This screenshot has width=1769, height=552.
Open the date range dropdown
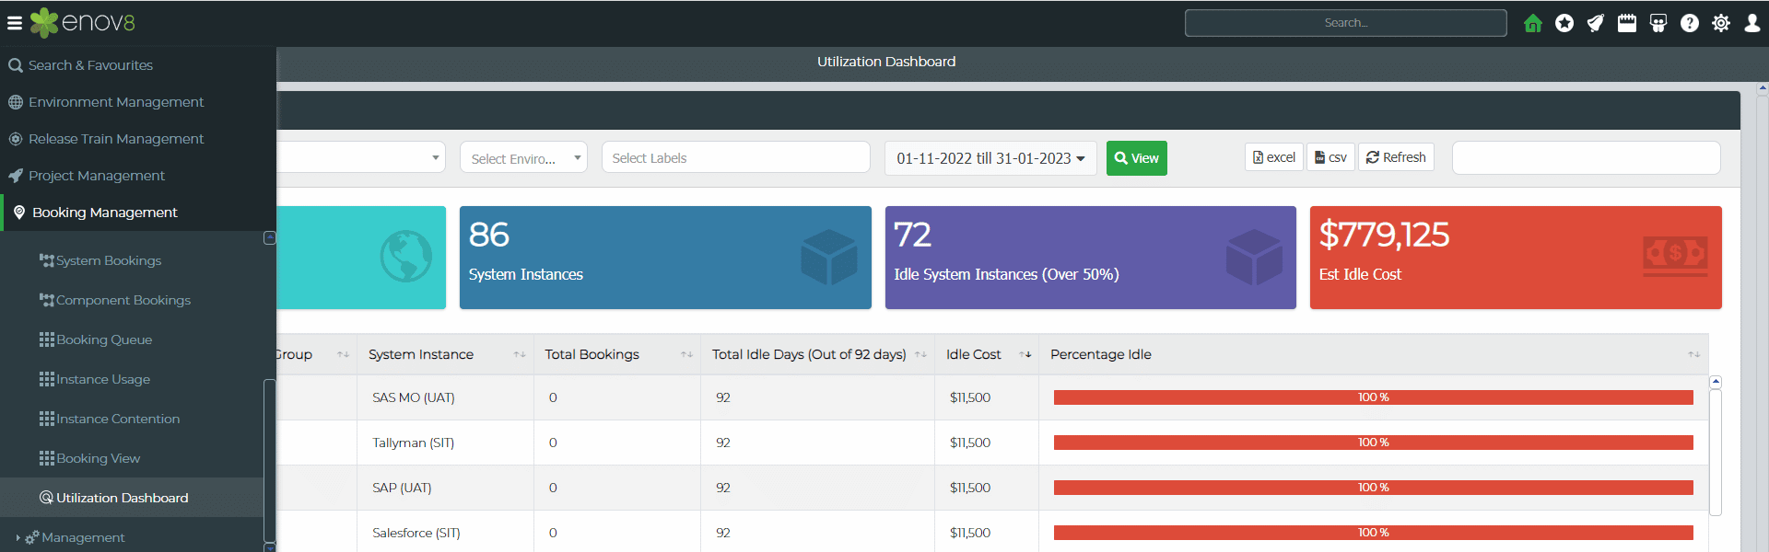point(990,158)
